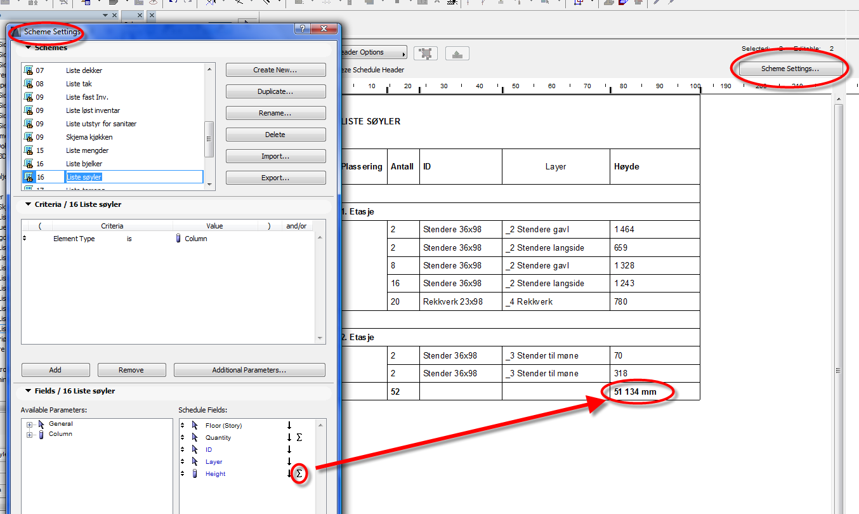Viewport: 859px width, 514px height.
Task: Collapse the Fields / 16 Liste søyler section
Action: tap(28, 391)
